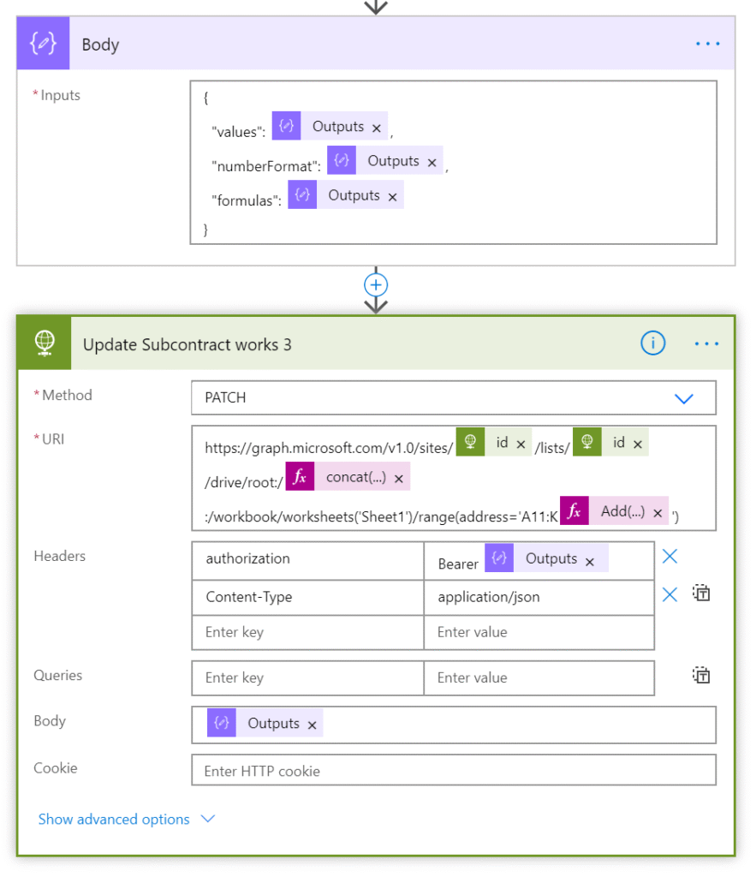
Task: Remove the id token after /lists/
Action: point(638,444)
